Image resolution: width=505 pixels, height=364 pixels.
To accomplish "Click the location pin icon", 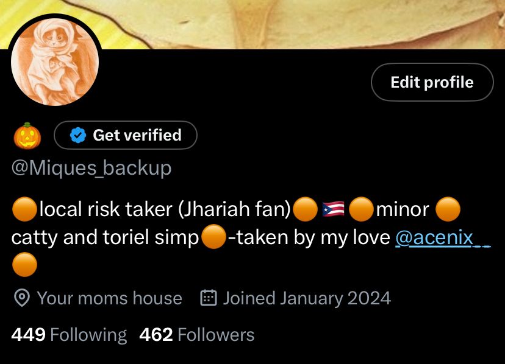I will pos(22,298).
